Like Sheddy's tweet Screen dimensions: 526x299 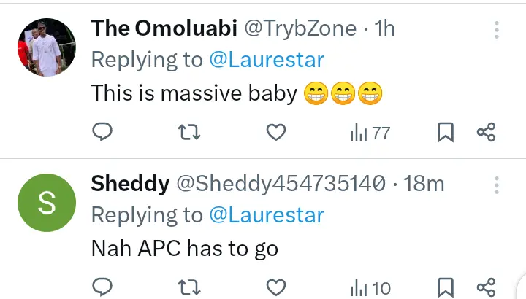(275, 286)
